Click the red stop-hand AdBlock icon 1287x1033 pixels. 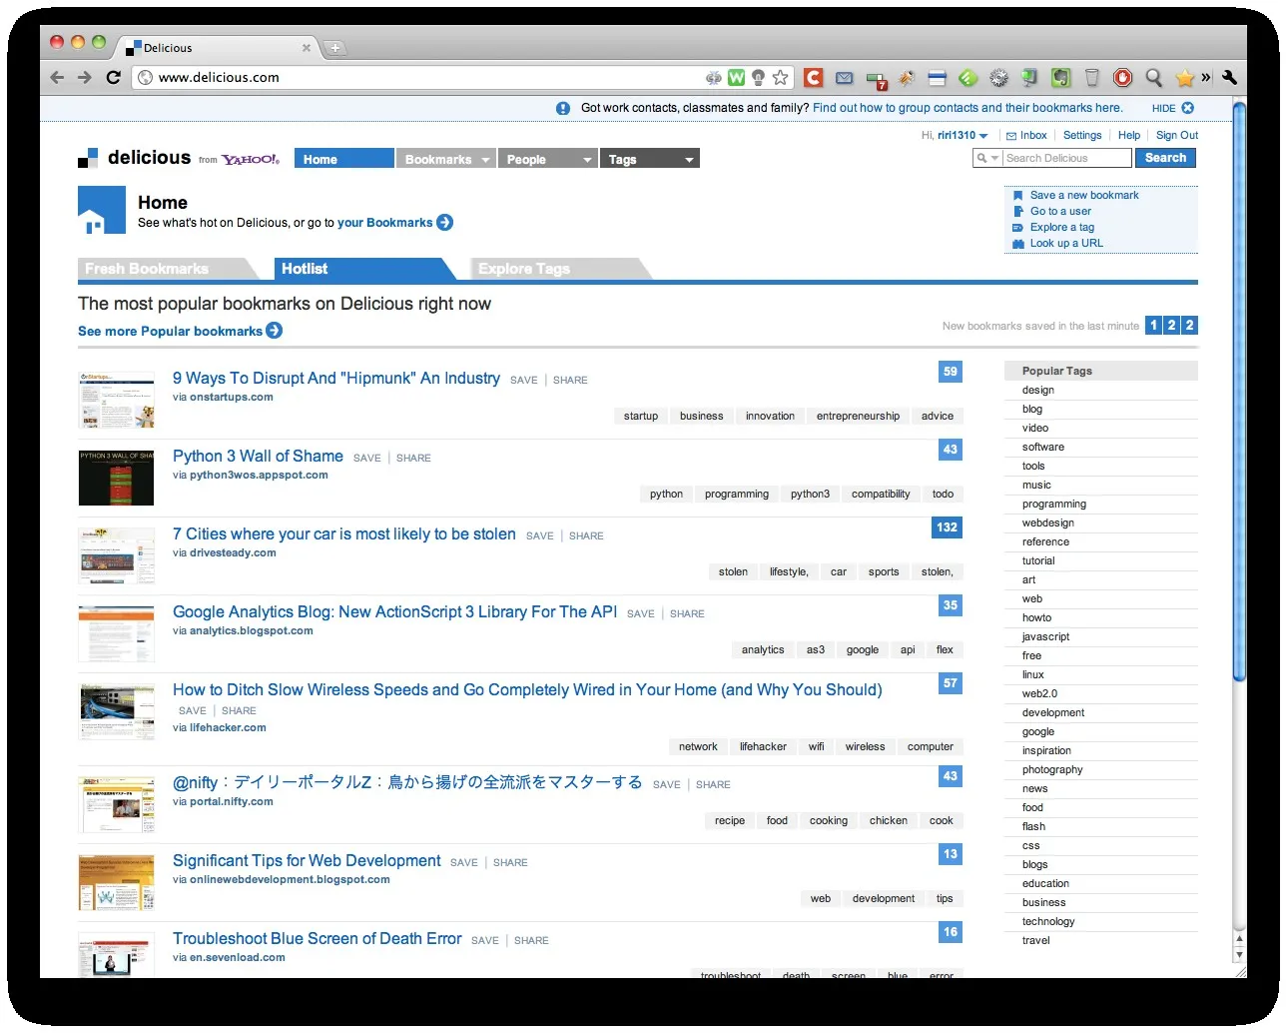[x=1122, y=77]
